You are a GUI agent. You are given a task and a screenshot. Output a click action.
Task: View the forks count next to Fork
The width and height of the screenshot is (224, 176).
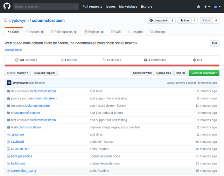(216, 20)
